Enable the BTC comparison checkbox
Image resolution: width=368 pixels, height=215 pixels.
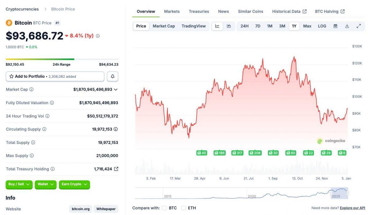point(164,208)
